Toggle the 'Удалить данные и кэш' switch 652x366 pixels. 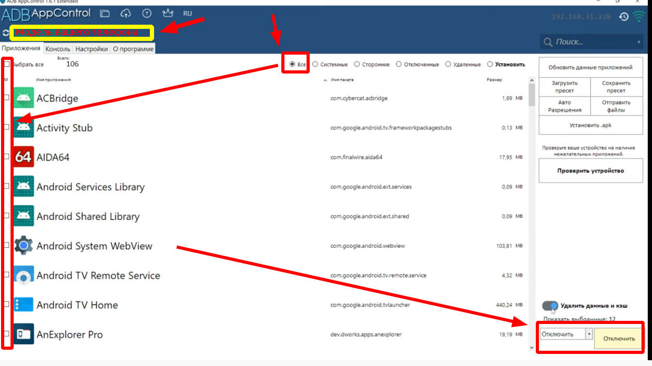pyautogui.click(x=550, y=306)
